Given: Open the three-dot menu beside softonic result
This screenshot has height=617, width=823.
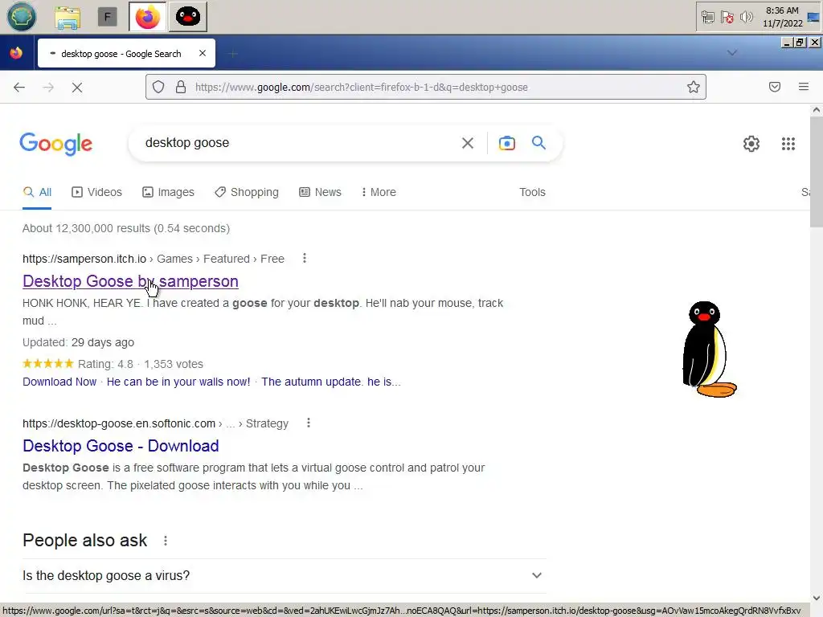Looking at the screenshot, I should pos(309,423).
